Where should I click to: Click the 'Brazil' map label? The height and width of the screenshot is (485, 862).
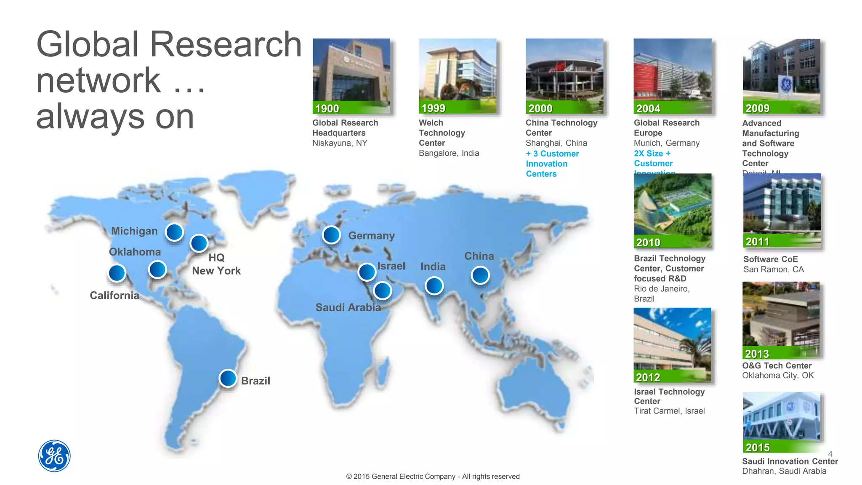(x=255, y=381)
